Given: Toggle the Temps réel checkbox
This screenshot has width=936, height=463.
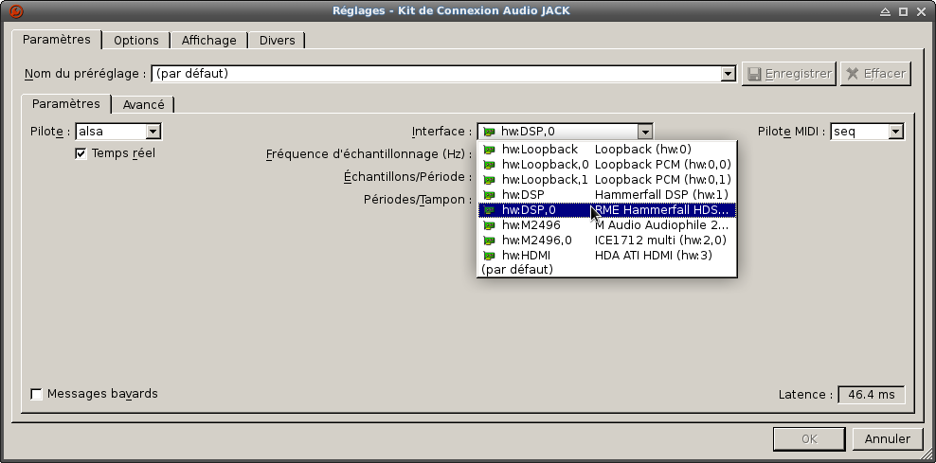Looking at the screenshot, I should pyautogui.click(x=81, y=154).
